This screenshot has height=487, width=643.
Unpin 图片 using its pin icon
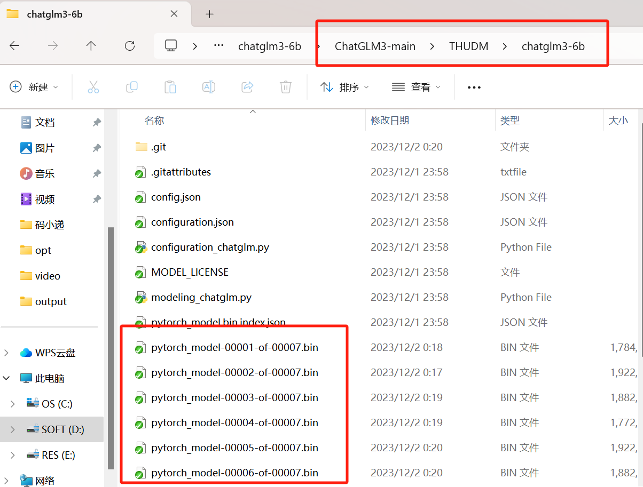pyautogui.click(x=97, y=148)
